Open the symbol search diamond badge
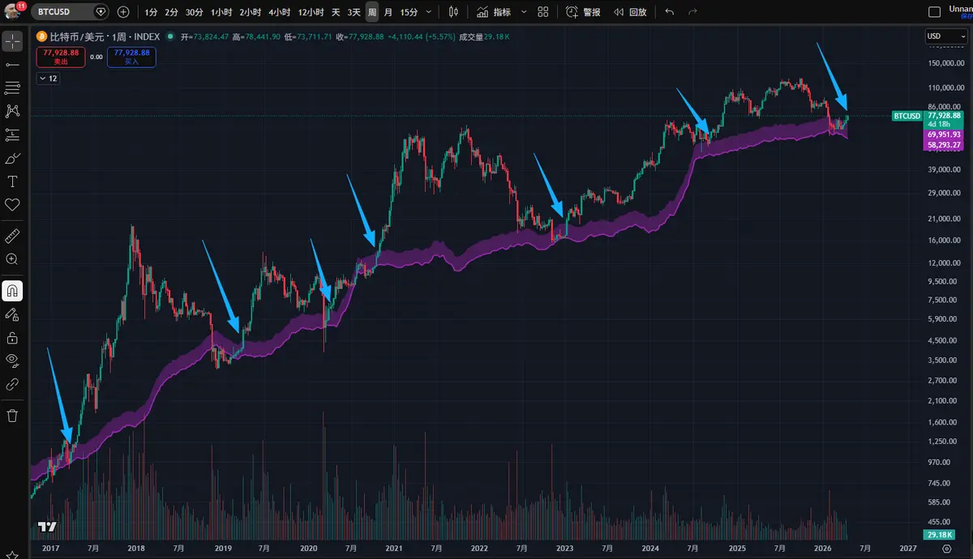 tap(100, 12)
